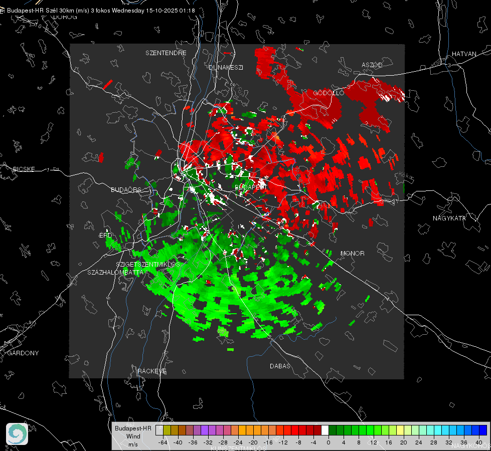Click the -4 legend value

point(314,442)
